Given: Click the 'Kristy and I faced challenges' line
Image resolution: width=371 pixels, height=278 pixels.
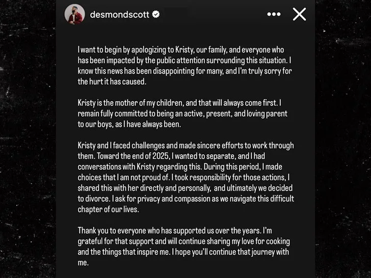Looking at the screenshot, I should point(185,146).
